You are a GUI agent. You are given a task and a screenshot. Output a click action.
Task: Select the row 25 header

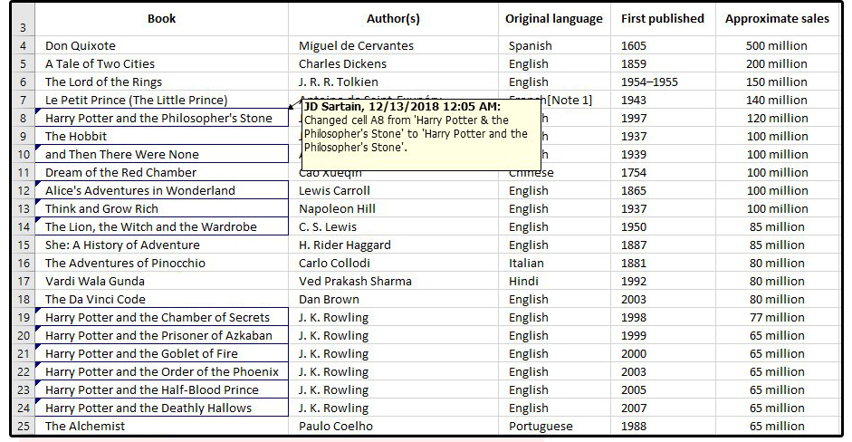pyautogui.click(x=23, y=427)
